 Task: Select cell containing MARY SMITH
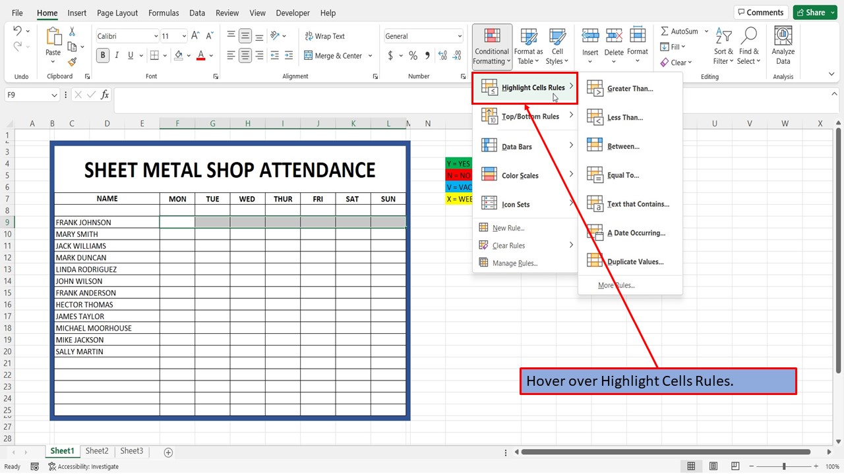(x=107, y=234)
